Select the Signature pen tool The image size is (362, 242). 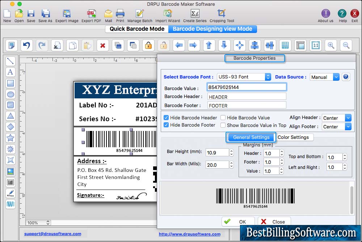(10, 193)
